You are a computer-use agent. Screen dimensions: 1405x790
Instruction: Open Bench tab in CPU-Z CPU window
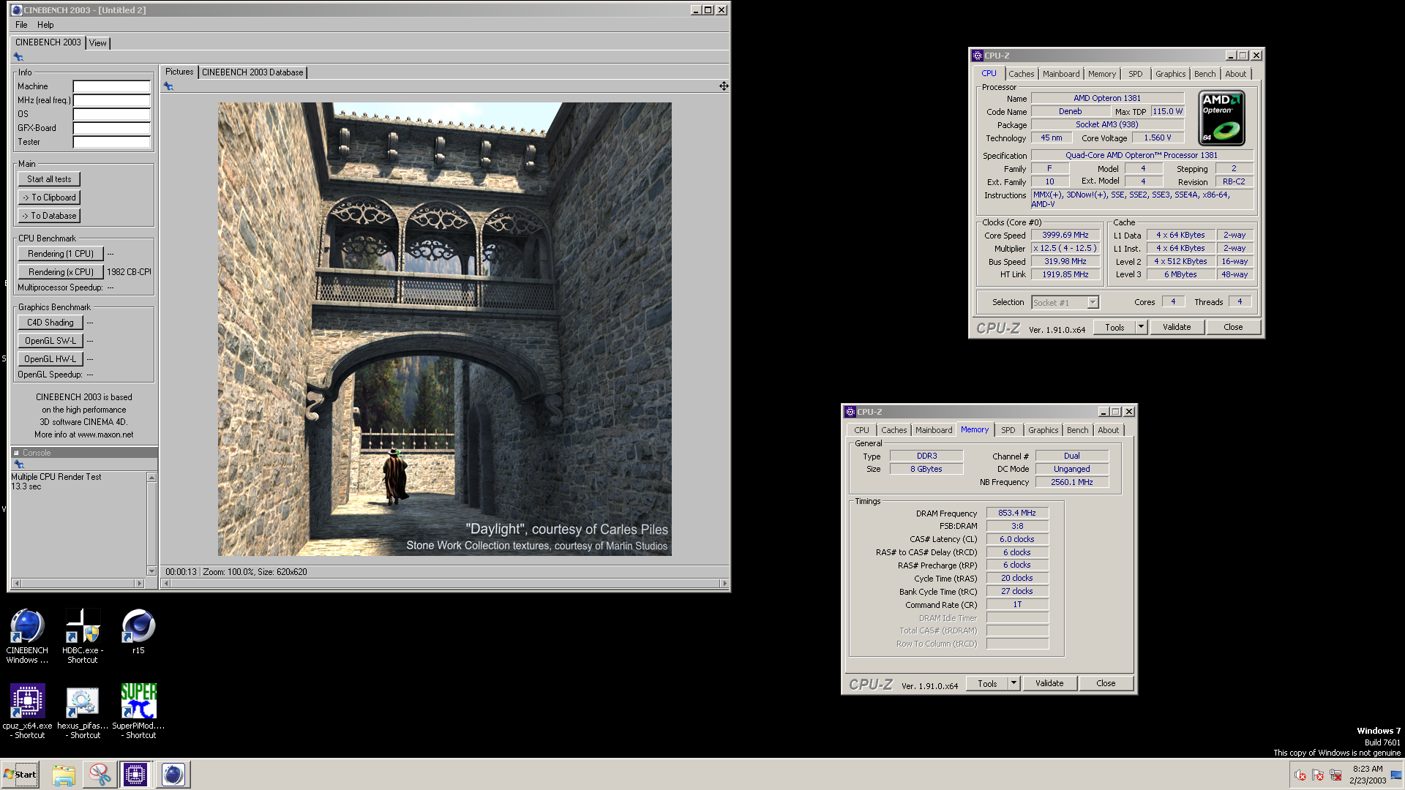[x=1204, y=74]
